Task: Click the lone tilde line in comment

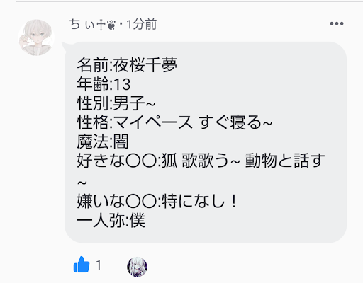Action: pos(82,183)
